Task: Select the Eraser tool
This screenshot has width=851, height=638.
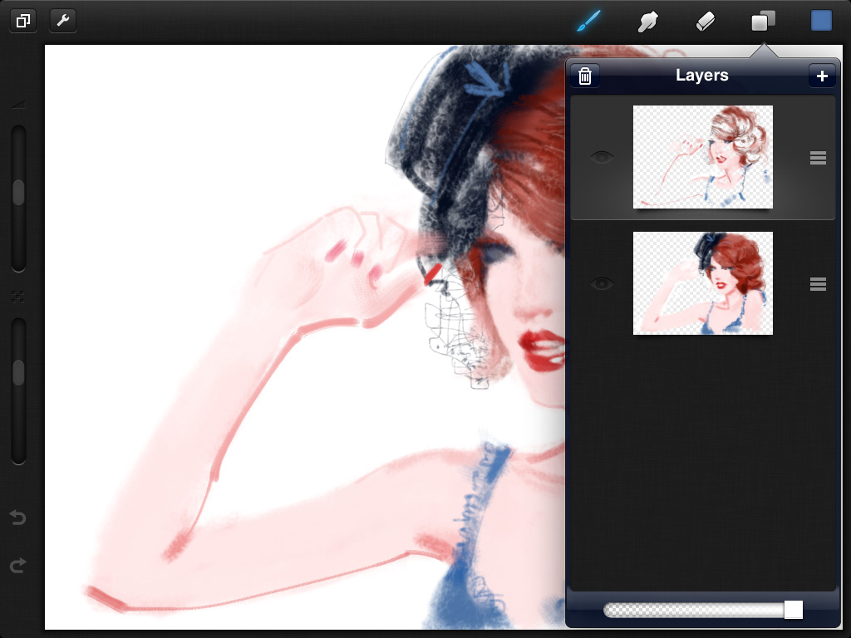Action: [706, 22]
